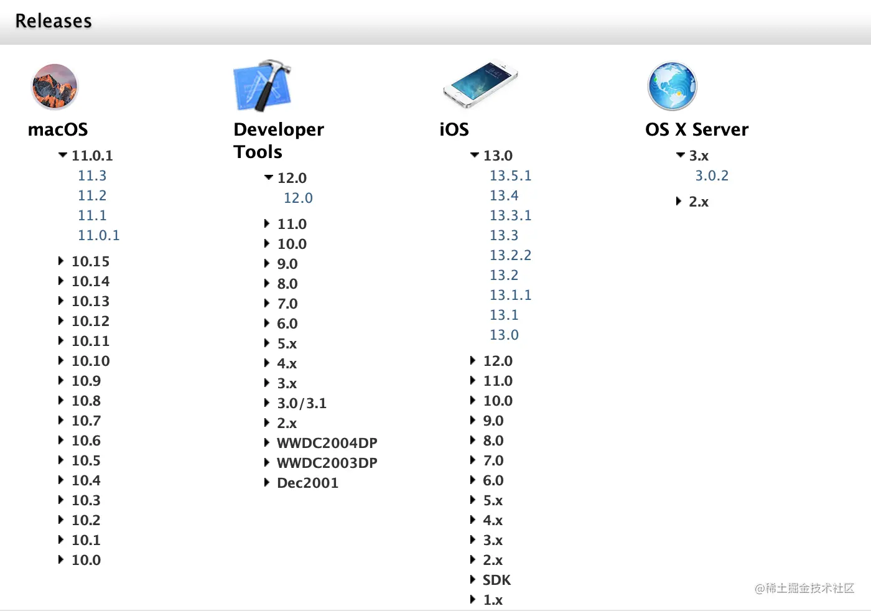The width and height of the screenshot is (871, 611).
Task: Click the Xcode hammer Developer Tools icon
Action: [x=263, y=86]
